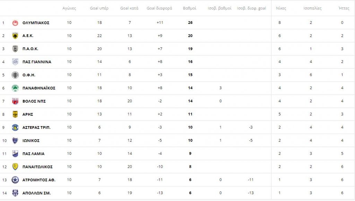Click the Απόλλων Σμ. team crest icon
This screenshot has height=201, width=355.
[15, 193]
